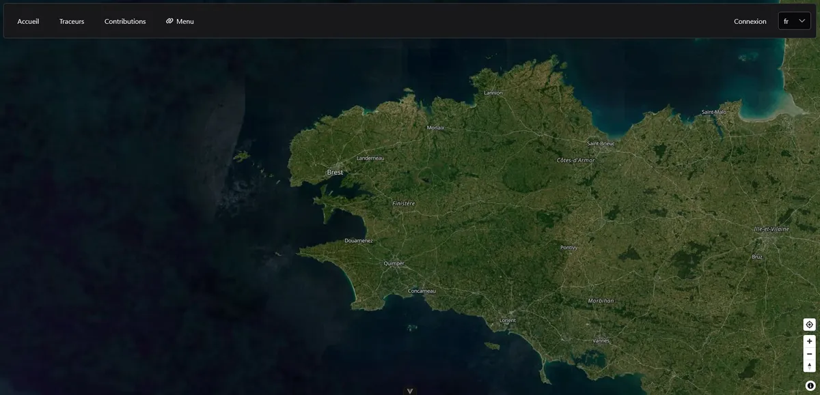Image resolution: width=820 pixels, height=395 pixels.
Task: Enable geolocation tracking via the crosshair button
Action: point(808,324)
